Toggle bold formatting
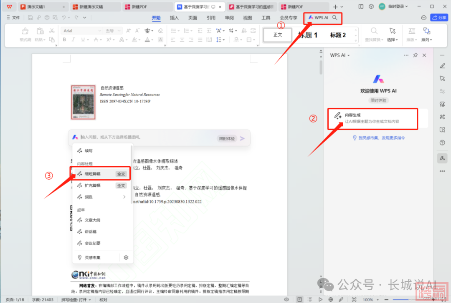451x303 pixels. pos(65,40)
